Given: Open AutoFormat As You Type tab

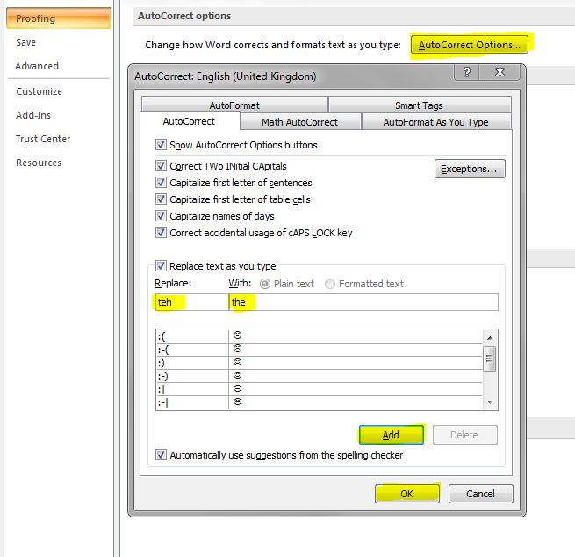Looking at the screenshot, I should tap(435, 122).
